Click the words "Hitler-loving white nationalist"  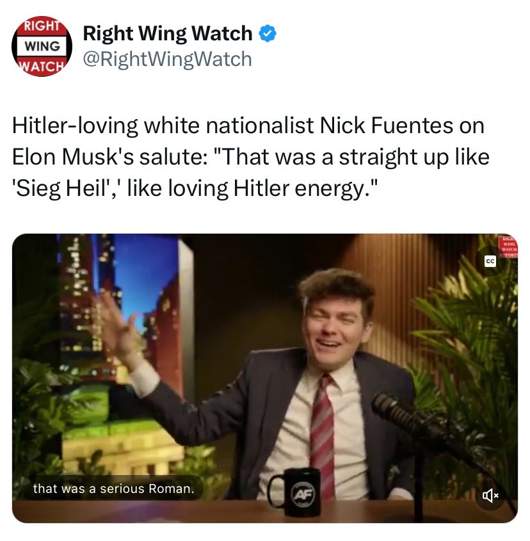pos(163,125)
